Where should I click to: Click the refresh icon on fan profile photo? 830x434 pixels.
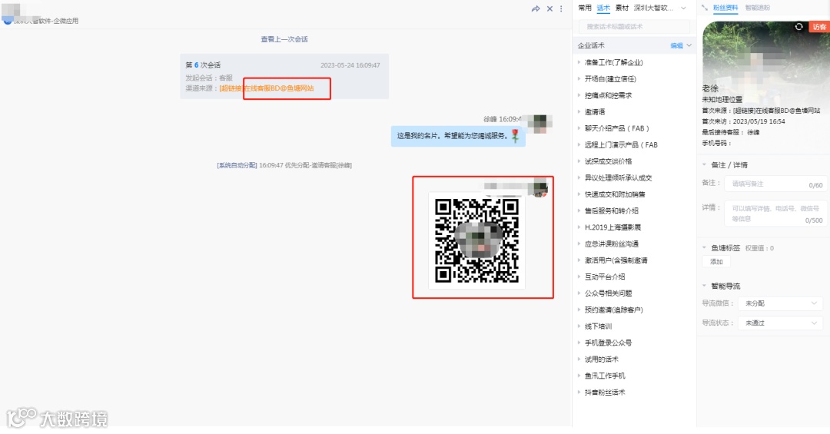pos(798,26)
